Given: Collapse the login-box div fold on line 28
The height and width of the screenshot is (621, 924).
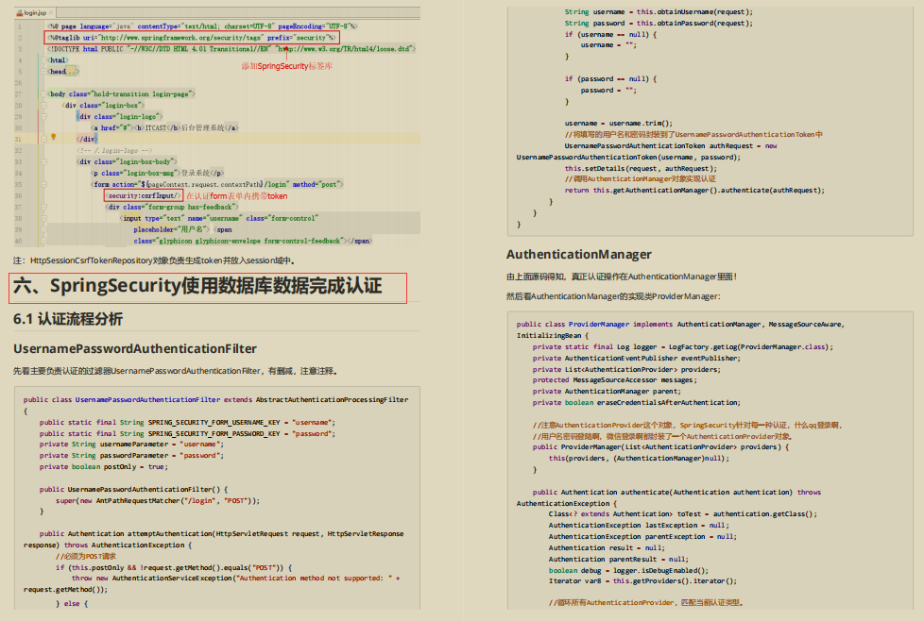Looking at the screenshot, I should coord(43,105).
